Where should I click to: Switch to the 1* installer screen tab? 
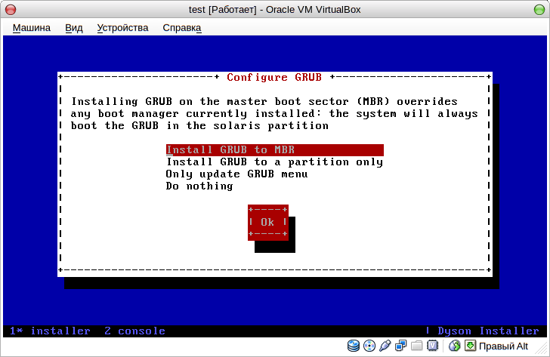50,331
